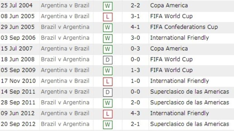The width and height of the screenshot is (234, 131).
Task: Select the 4-1 score in FIFA Confederations Cup row
Action: pos(135,27)
